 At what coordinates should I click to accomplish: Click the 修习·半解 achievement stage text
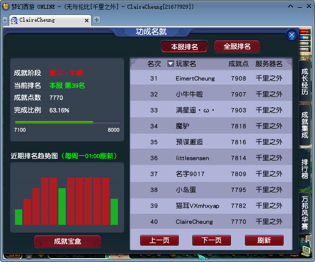[x=66, y=73]
